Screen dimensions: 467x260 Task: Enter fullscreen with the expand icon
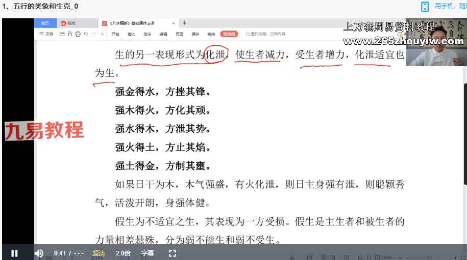coord(173,253)
